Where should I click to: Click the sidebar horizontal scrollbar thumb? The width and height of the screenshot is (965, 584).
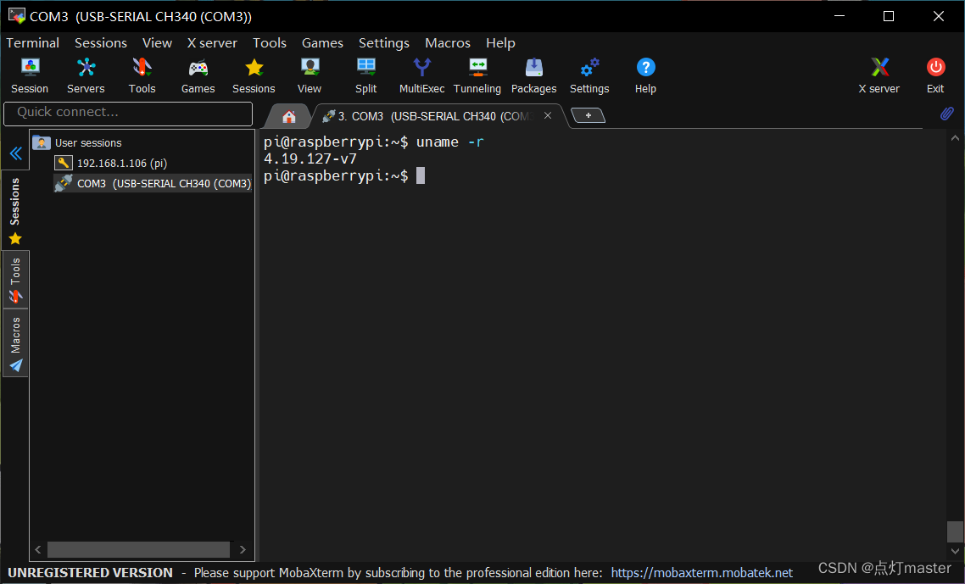pos(138,549)
